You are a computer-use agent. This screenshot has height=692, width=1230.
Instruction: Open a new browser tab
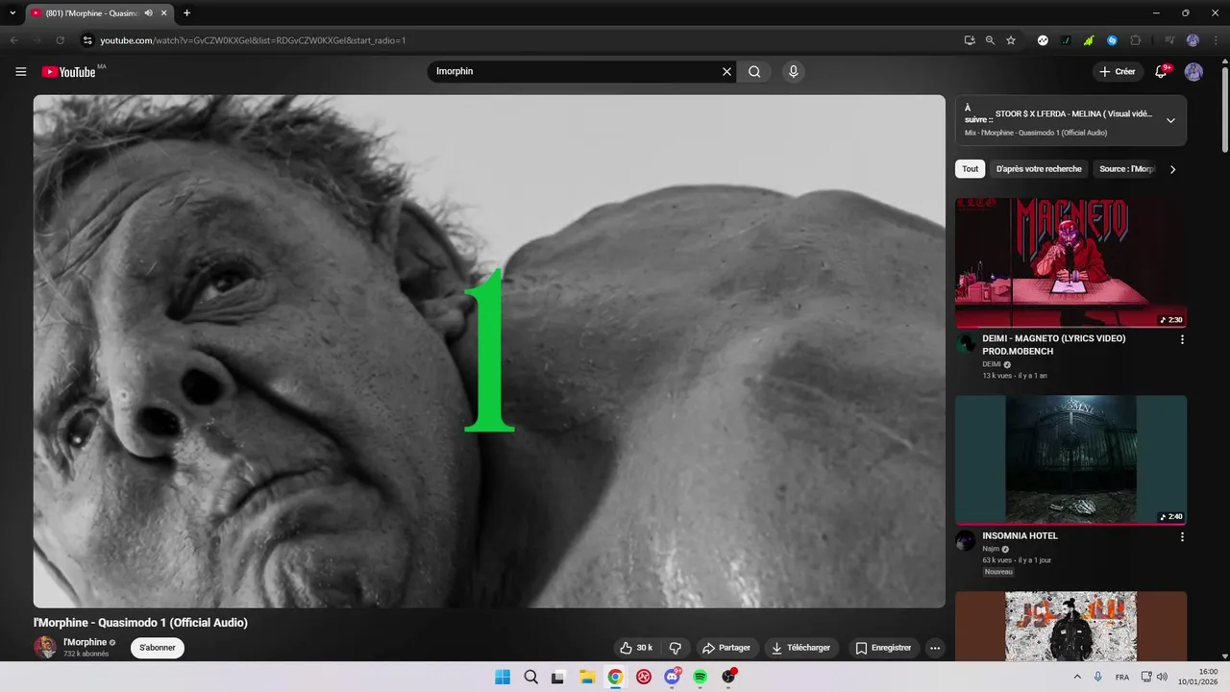[186, 12]
